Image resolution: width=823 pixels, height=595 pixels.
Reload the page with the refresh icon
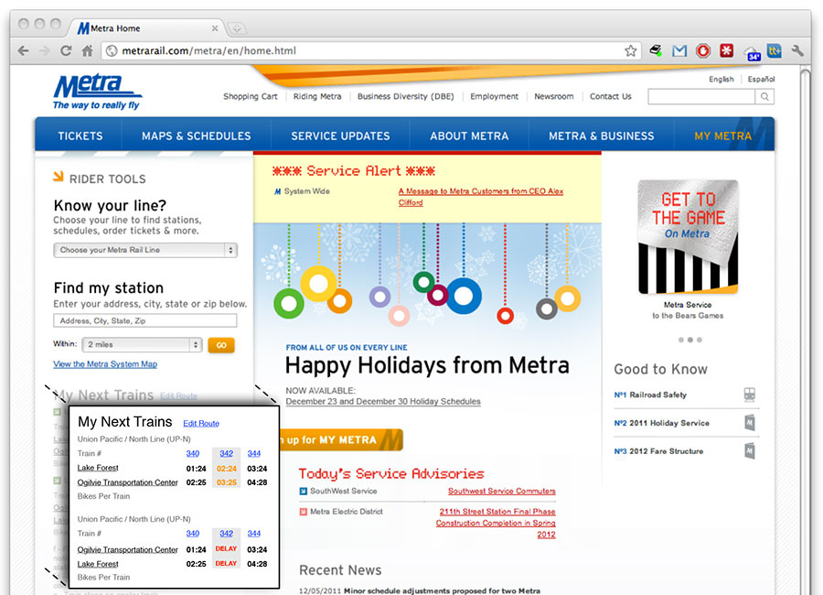pos(66,51)
